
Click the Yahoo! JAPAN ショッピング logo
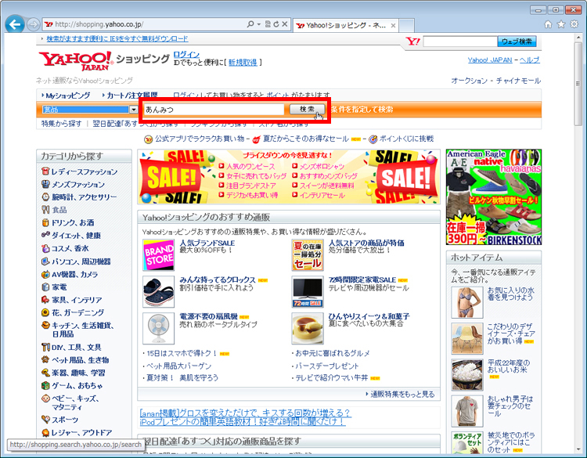point(103,60)
